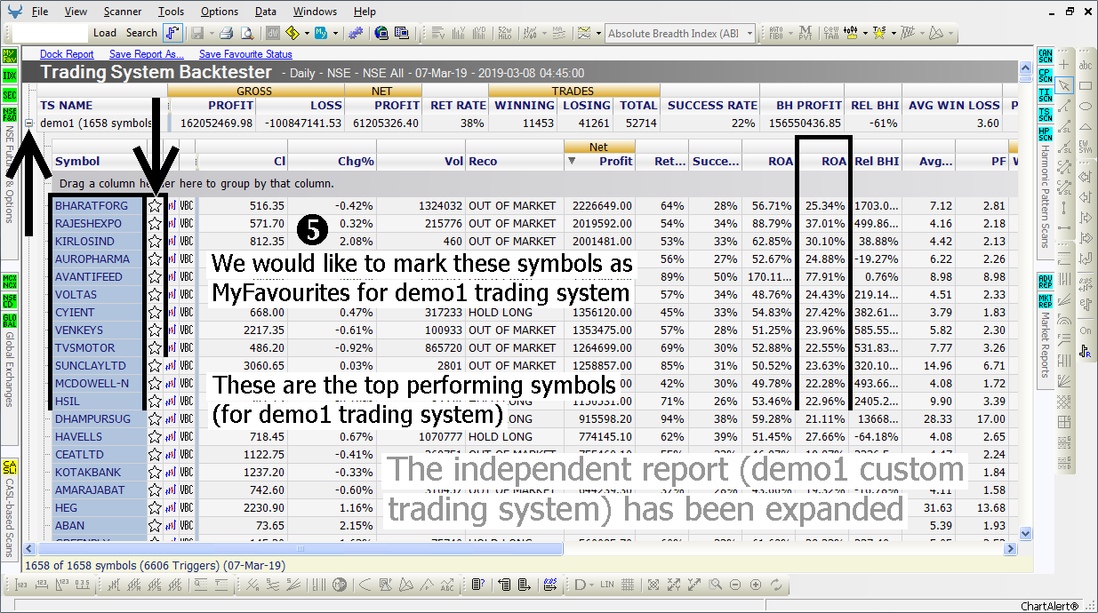The height and width of the screenshot is (613, 1098).
Task: Open the Absolute Breadth Index dropdown
Action: click(x=749, y=34)
